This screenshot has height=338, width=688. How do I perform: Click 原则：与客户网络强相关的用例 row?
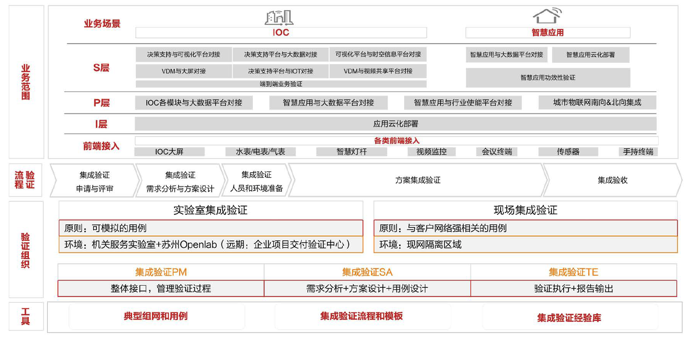pos(525,228)
